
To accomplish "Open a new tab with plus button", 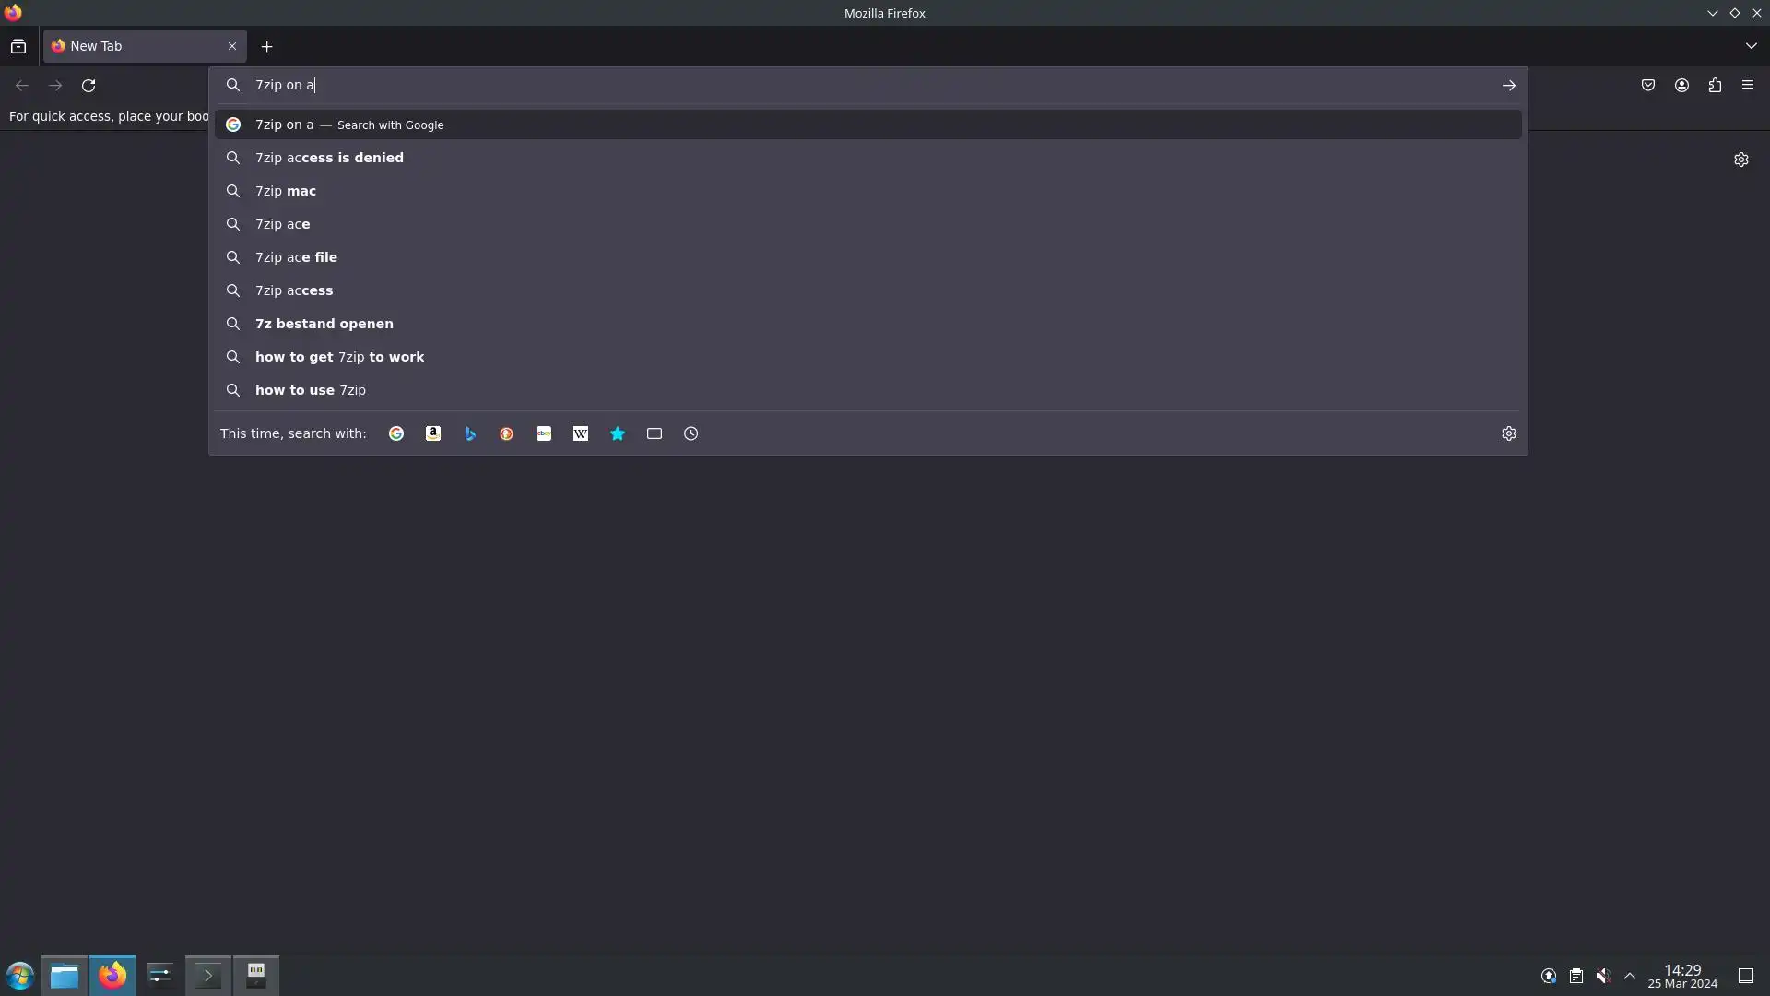I will pos(266,47).
